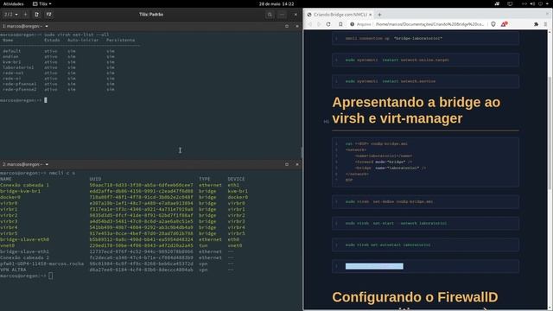Go forward in the browser
This screenshot has width=553, height=311.
(x=319, y=24)
